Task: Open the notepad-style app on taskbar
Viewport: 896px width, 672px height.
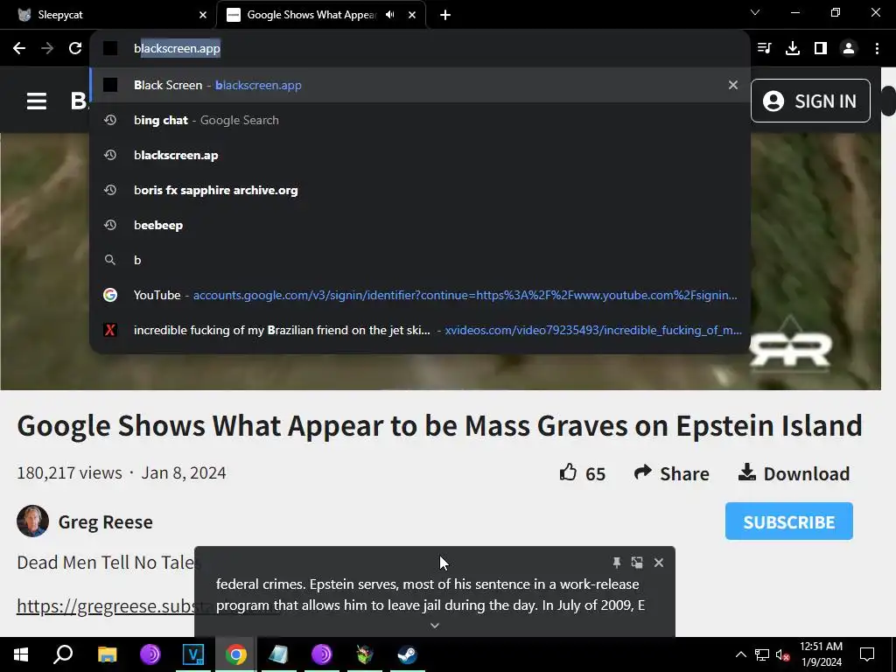Action: [279, 654]
